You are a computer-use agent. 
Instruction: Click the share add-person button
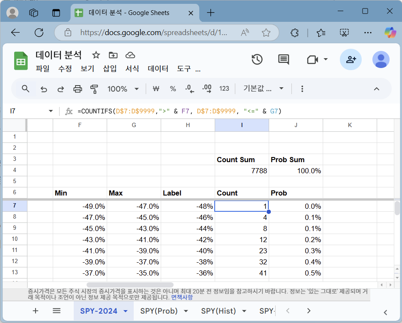[x=351, y=59]
